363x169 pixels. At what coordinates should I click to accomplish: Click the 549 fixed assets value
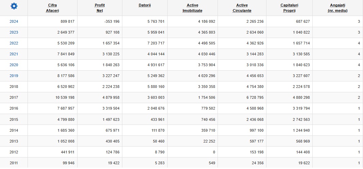pos(212,163)
